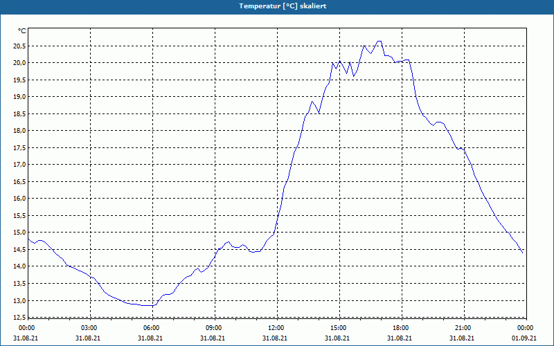This screenshot has width=554, height=346.
Task: Click the 14,5 y-axis label
Action: [x=19, y=249]
